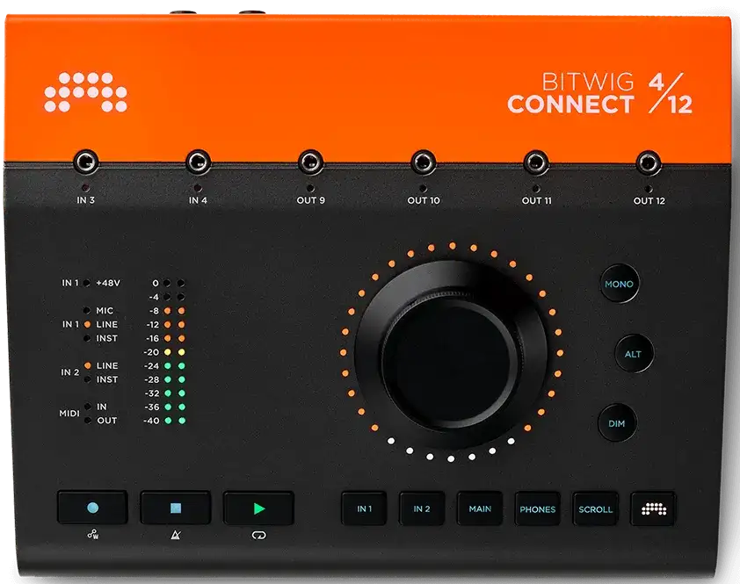Click the IN 4 jack socket
The image size is (740, 584).
[x=199, y=162]
